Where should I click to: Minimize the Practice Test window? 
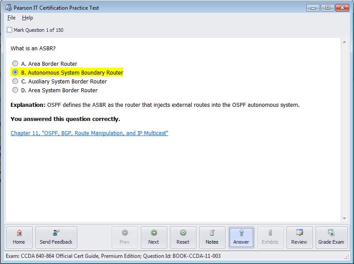click(x=313, y=8)
